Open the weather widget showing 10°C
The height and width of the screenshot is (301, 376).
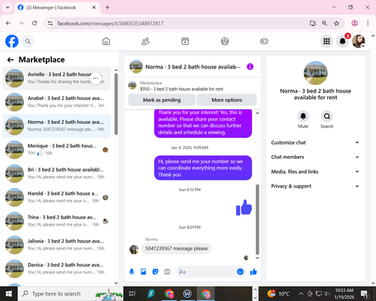pyautogui.click(x=278, y=293)
